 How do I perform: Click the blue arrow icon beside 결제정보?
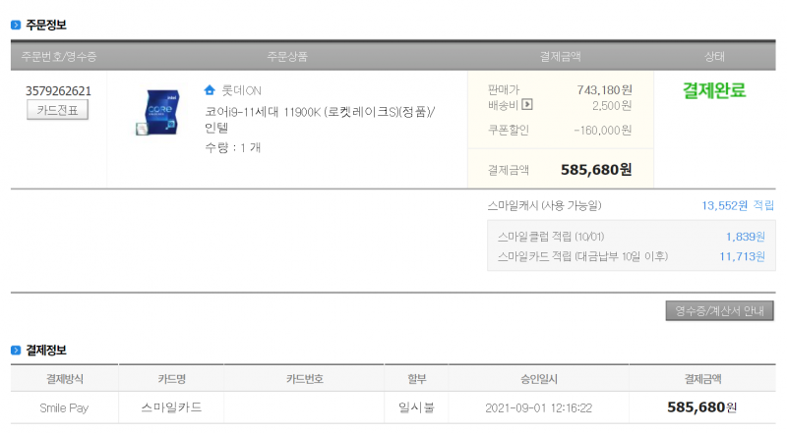click(x=16, y=351)
